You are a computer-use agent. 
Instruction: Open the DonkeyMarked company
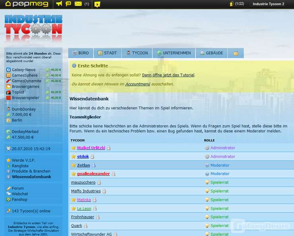click(x=25, y=132)
